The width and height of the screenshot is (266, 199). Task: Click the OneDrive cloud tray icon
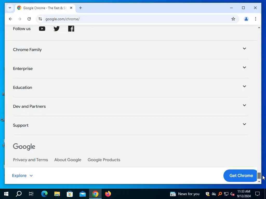tap(214, 194)
